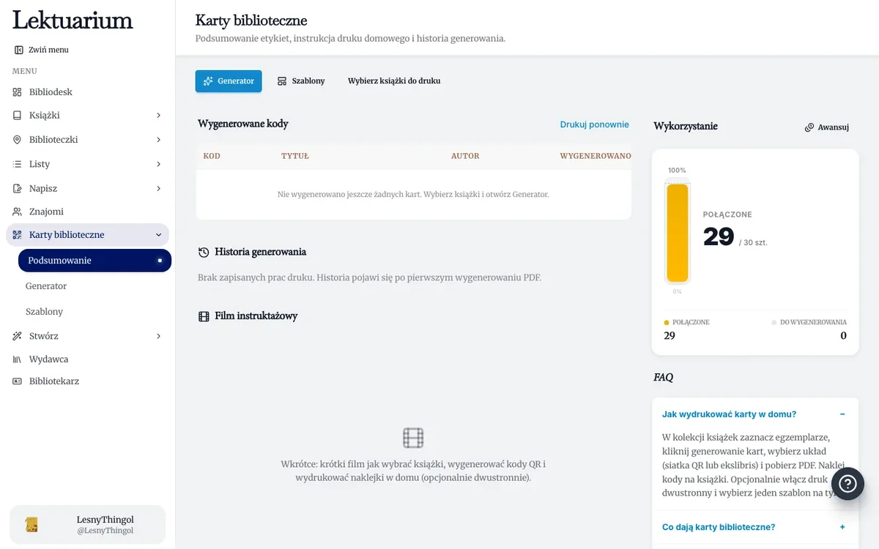The width and height of the screenshot is (879, 549).
Task: Click the Bibliotekarz ID card icon
Action: (x=18, y=381)
